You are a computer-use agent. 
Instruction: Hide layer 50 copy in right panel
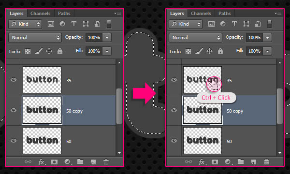pos(174,110)
